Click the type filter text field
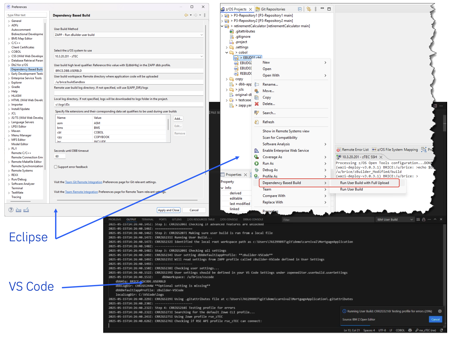 tap(27, 15)
